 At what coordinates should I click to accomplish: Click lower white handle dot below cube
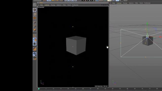[73, 67]
